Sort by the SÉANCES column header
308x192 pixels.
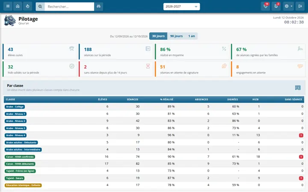[x=132, y=99]
